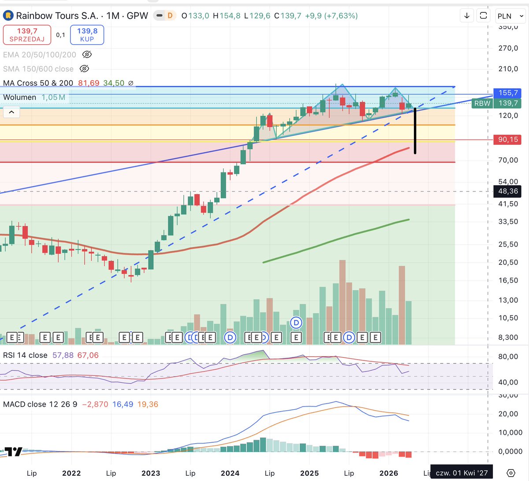
Task: Open the PLN currency dropdown
Action: (x=510, y=16)
